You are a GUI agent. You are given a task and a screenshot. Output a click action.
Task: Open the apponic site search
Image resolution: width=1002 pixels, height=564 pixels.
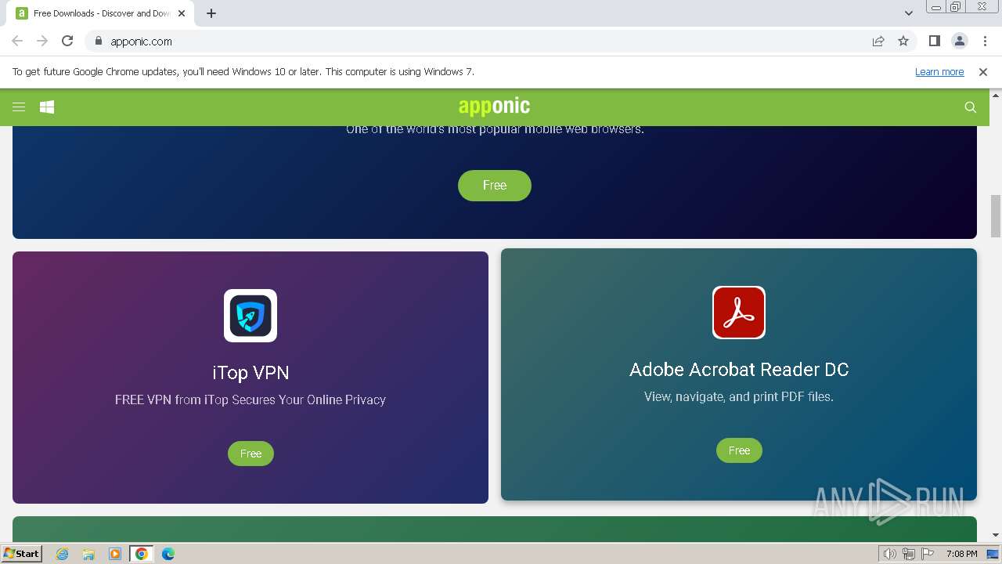click(x=971, y=107)
